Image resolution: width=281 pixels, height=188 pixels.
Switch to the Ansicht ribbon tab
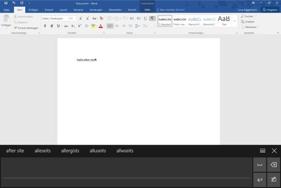coord(132,10)
